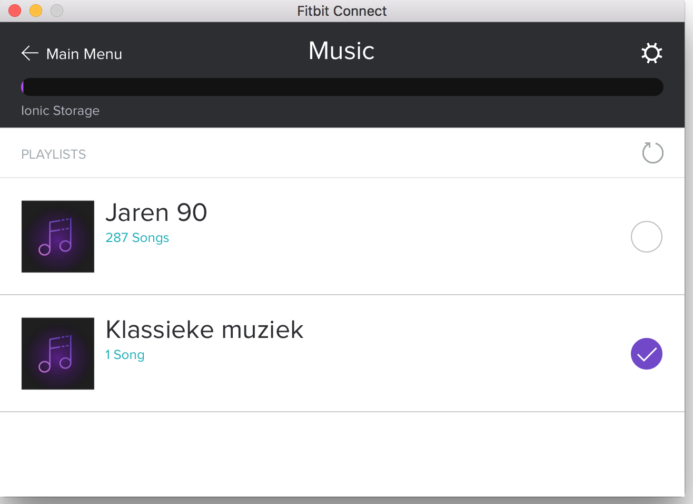
Task: Click the back arrow icon
Action: pos(30,53)
